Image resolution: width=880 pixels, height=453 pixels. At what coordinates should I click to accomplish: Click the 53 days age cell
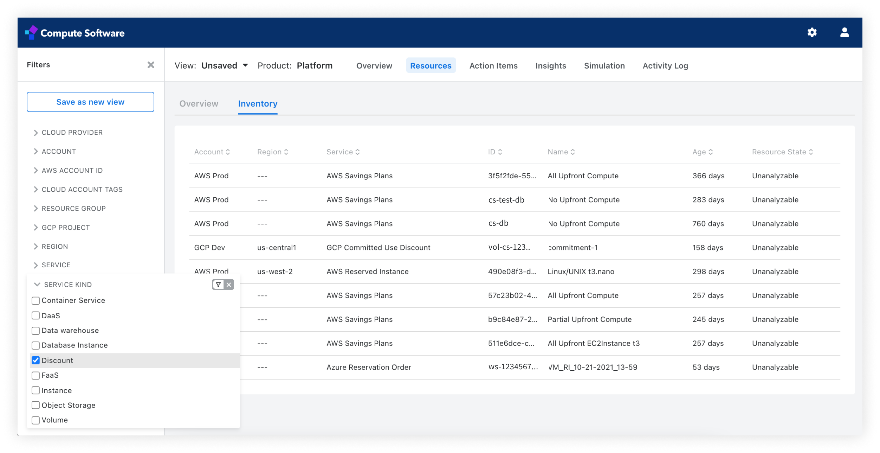pyautogui.click(x=706, y=367)
